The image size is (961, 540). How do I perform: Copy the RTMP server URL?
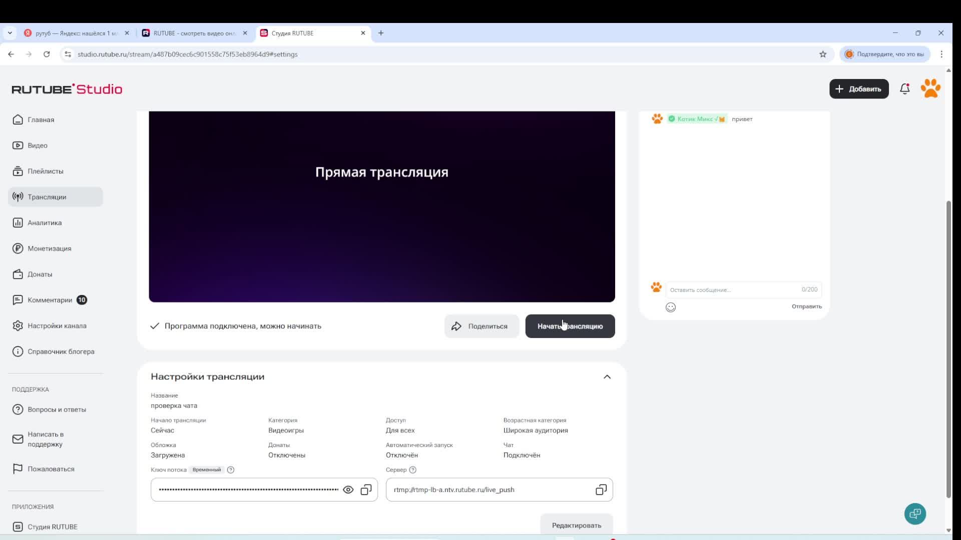coord(601,490)
